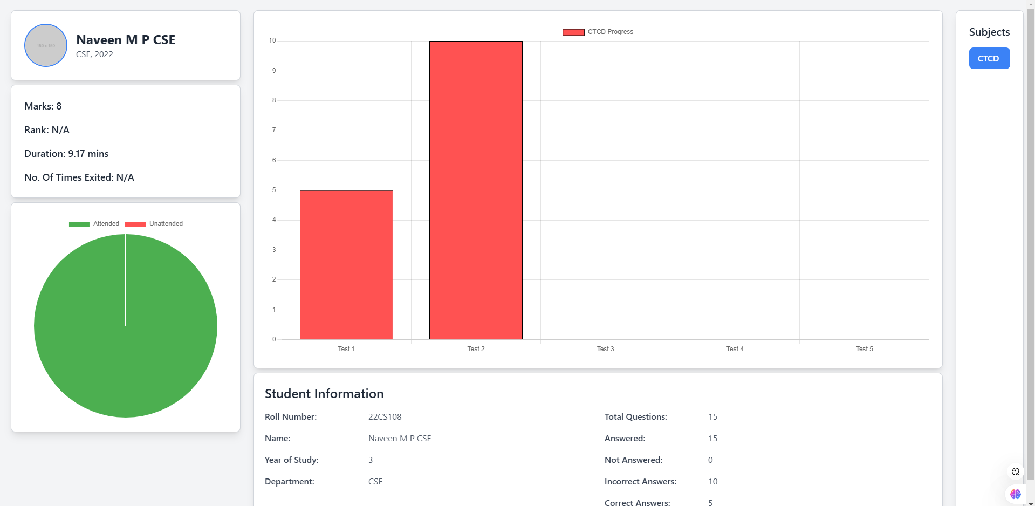
Task: Click the Test 4 axis label
Action: (735, 349)
